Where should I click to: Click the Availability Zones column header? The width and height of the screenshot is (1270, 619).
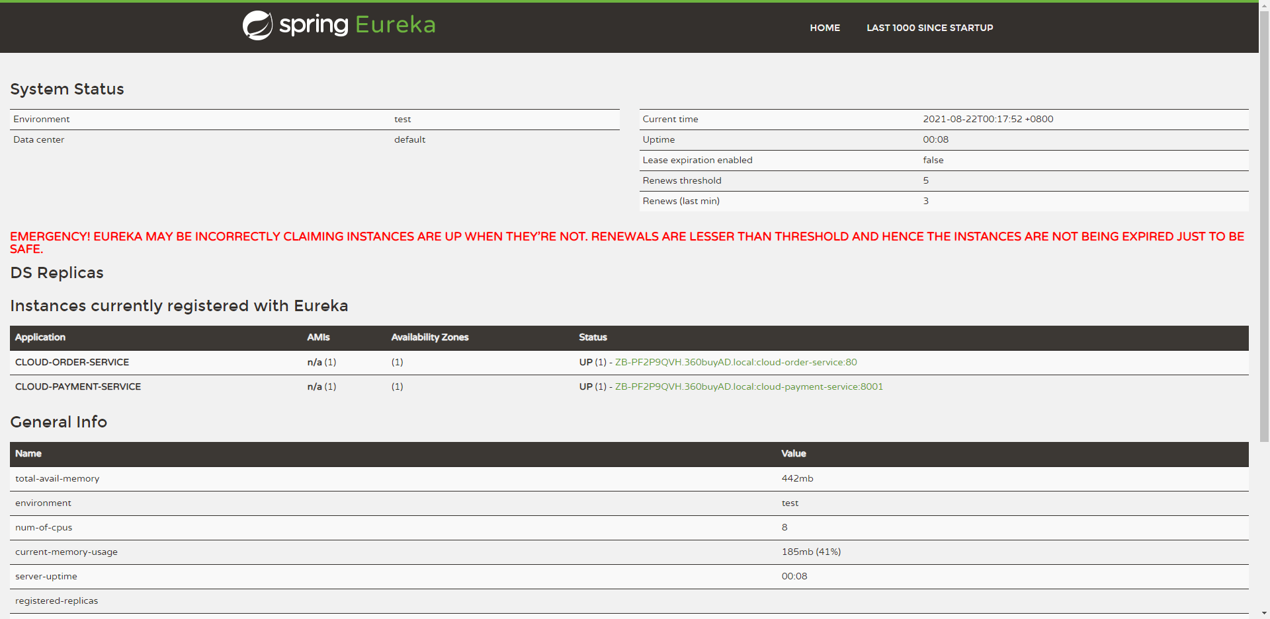[x=429, y=337]
